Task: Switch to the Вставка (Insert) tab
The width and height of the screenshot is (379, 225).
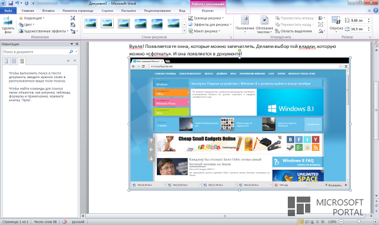Action: 49,11
